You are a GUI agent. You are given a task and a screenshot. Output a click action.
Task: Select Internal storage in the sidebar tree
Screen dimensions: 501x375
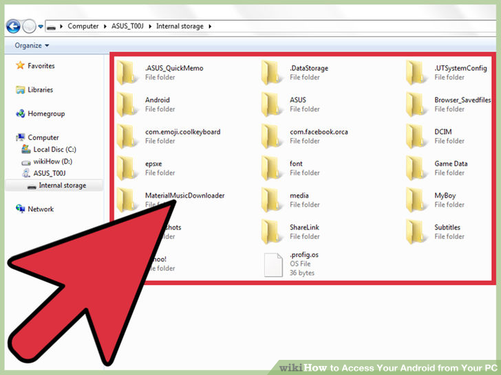click(63, 185)
